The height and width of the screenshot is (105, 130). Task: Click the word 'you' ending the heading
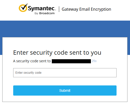tap(96, 53)
